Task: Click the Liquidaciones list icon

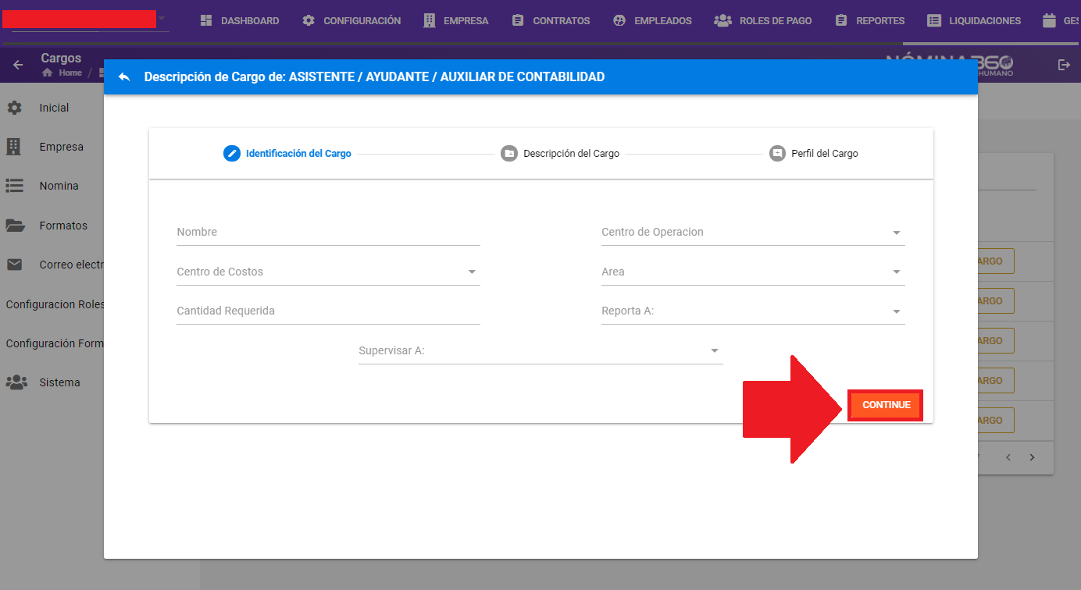Action: 934,21
